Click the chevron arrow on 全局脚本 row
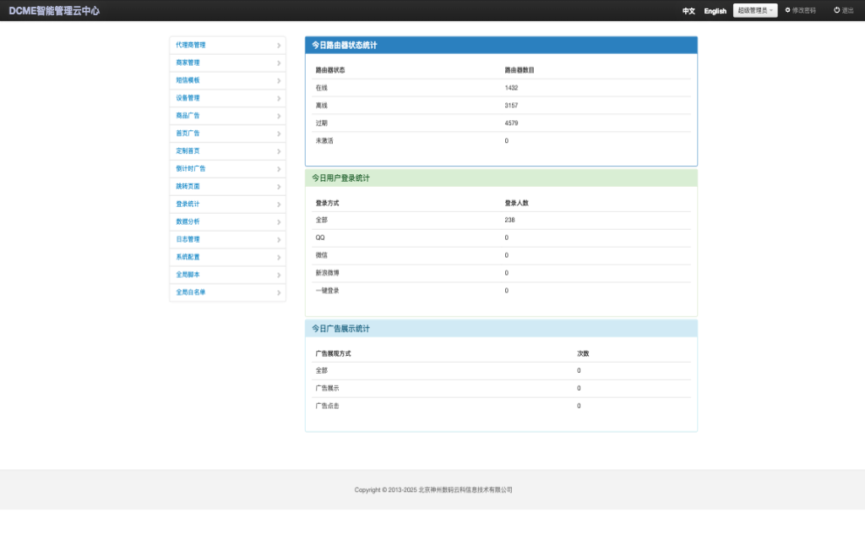 pyautogui.click(x=279, y=276)
